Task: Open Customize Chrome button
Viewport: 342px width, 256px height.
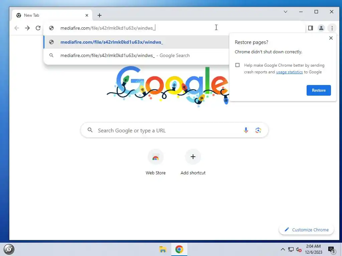Action: coord(307,230)
